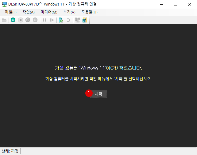Open the 도움말(H) menu
The height and width of the screenshot is (155, 197).
pos(89,12)
